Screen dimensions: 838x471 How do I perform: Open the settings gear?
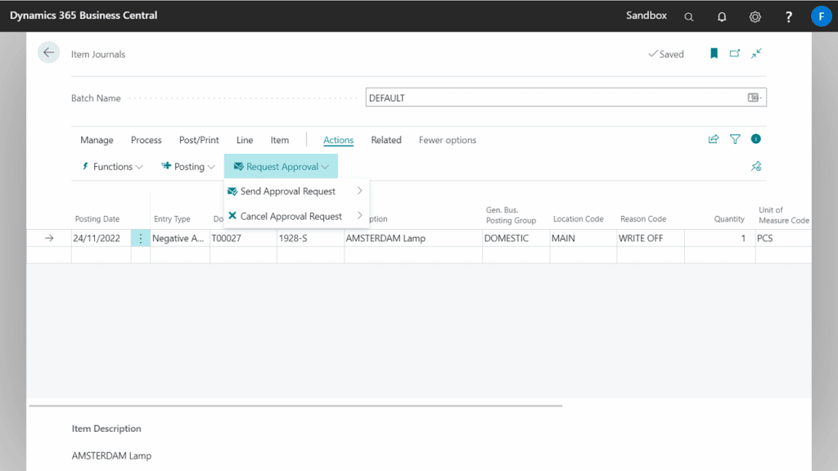[755, 16]
